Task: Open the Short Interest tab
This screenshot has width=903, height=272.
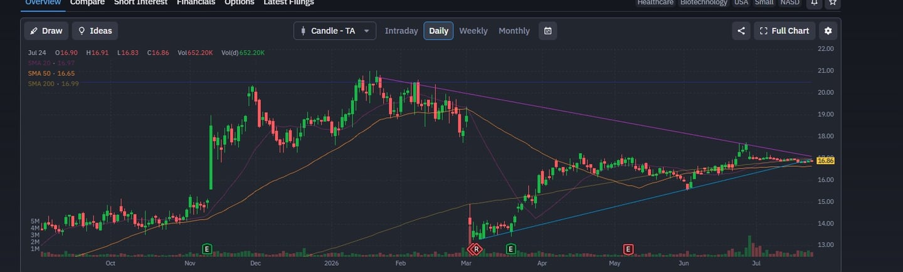Action: (x=140, y=3)
